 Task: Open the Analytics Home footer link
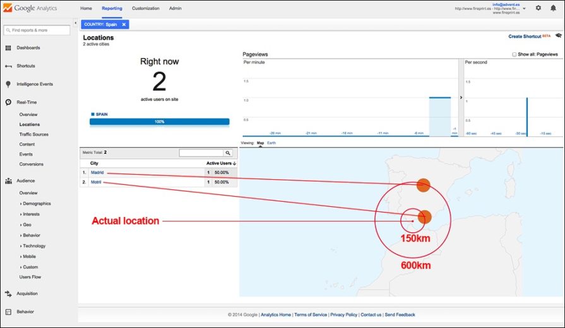[x=276, y=315]
